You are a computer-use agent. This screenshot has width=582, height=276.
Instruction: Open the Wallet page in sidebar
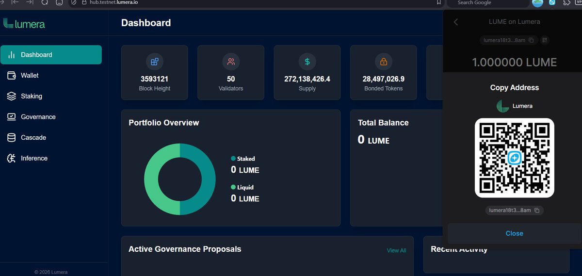point(51,76)
